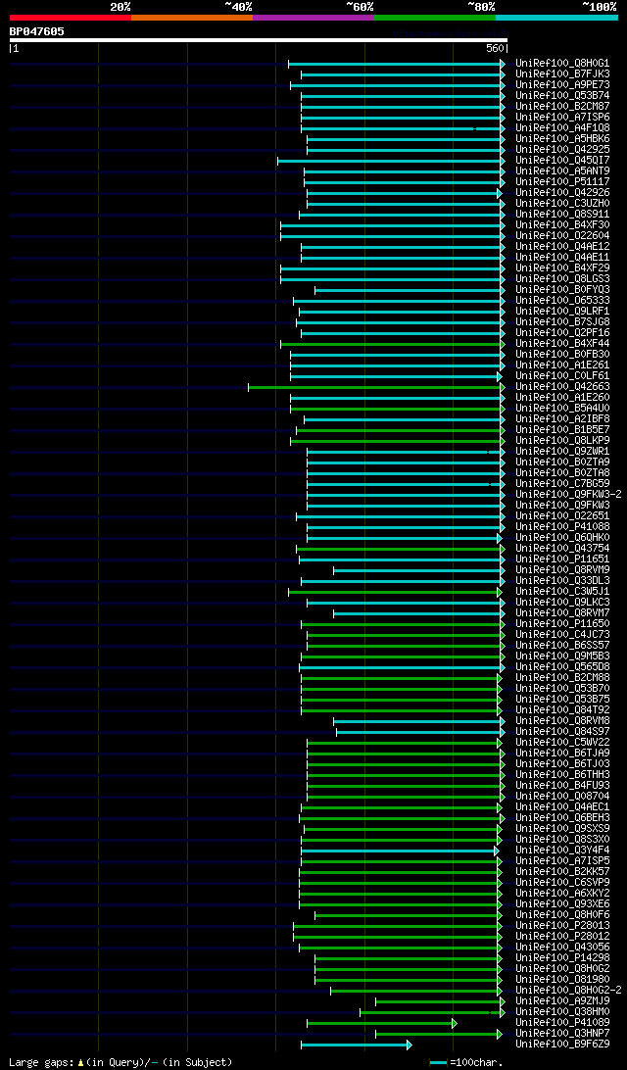Click the Large gaps legend text

[x=121, y=1062]
